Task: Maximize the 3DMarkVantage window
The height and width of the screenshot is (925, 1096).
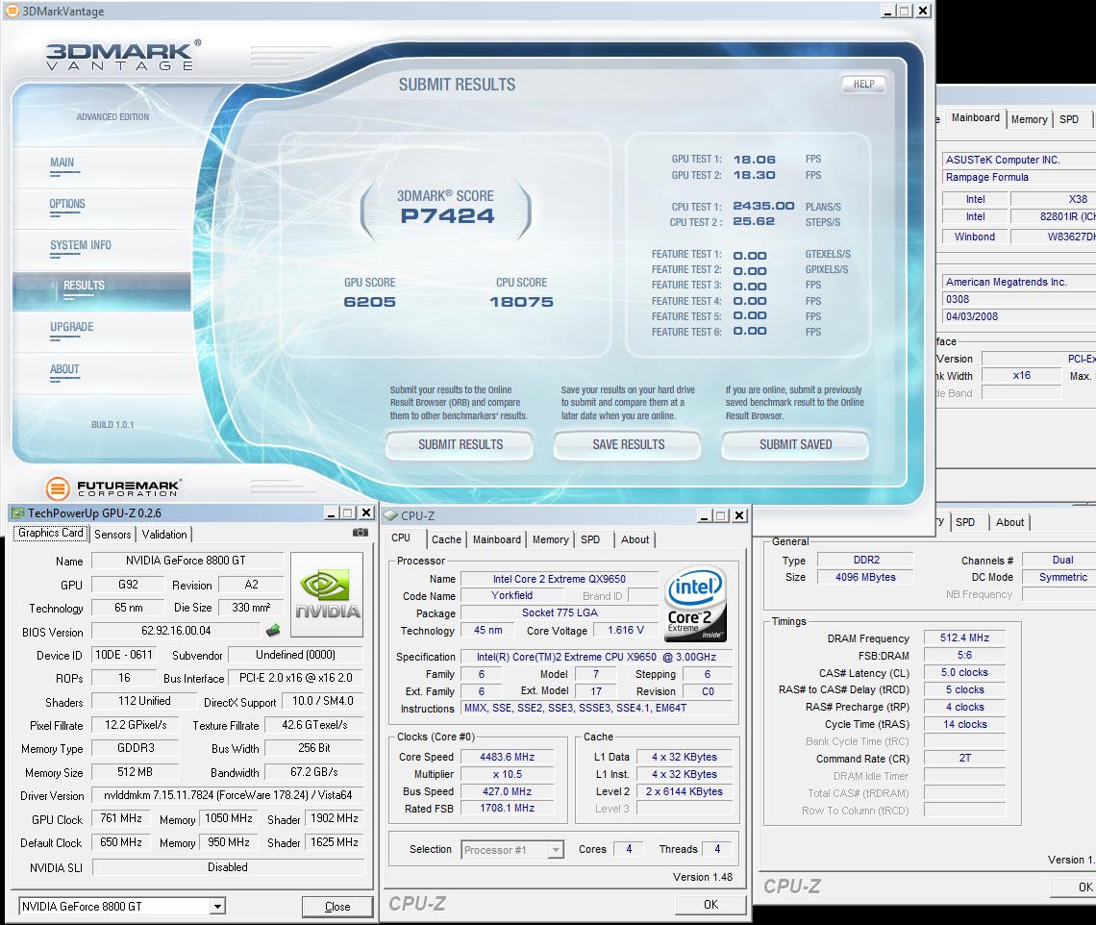Action: [x=906, y=11]
